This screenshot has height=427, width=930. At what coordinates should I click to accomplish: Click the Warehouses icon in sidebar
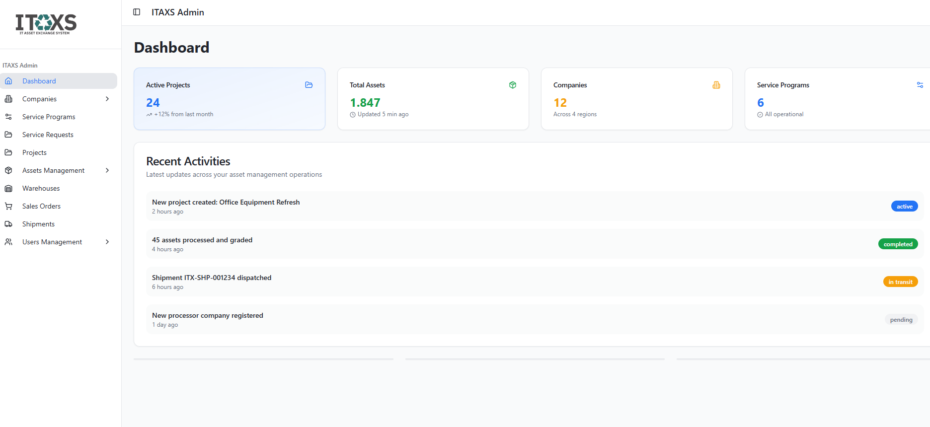(8, 188)
